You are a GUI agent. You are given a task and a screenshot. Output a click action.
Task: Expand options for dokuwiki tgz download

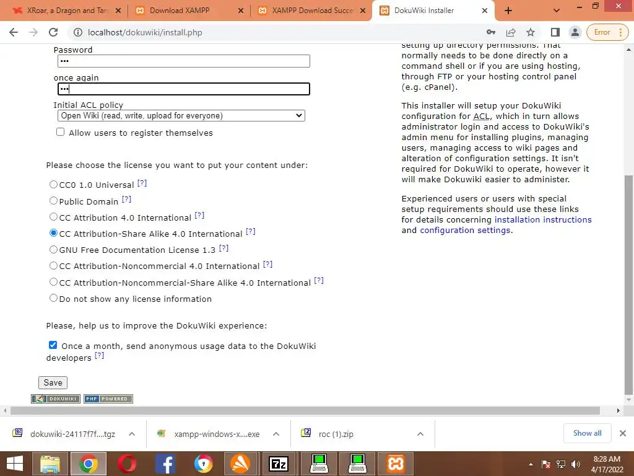pos(132,434)
